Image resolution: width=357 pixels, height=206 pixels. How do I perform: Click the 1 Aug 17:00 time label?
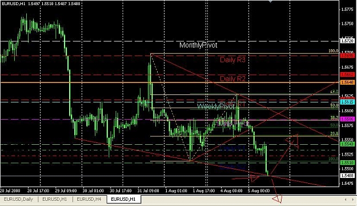point(204,191)
